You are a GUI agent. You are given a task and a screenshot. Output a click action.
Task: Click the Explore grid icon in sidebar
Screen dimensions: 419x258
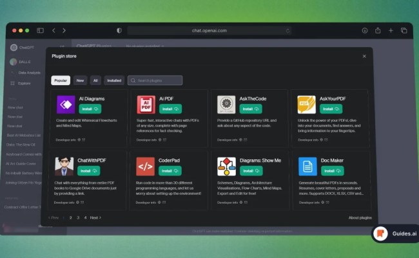12,83
